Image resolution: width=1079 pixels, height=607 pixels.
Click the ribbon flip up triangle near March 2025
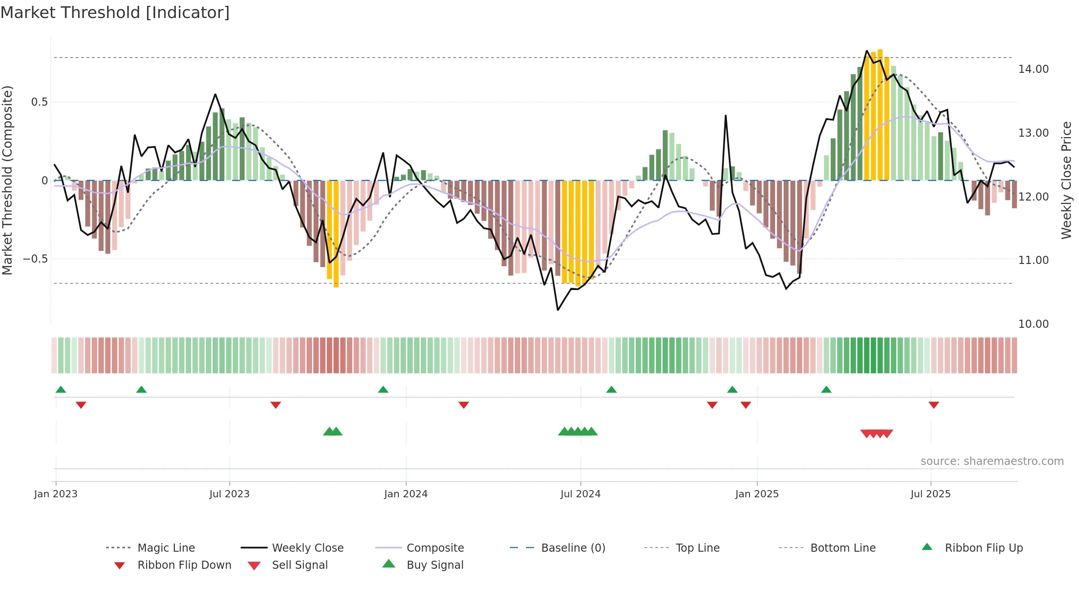click(x=826, y=389)
